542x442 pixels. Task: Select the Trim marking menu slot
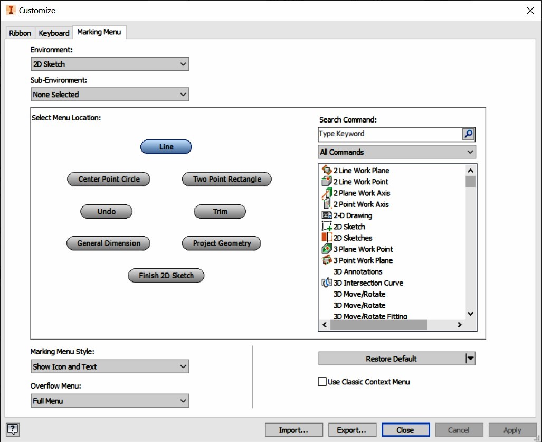pos(220,211)
